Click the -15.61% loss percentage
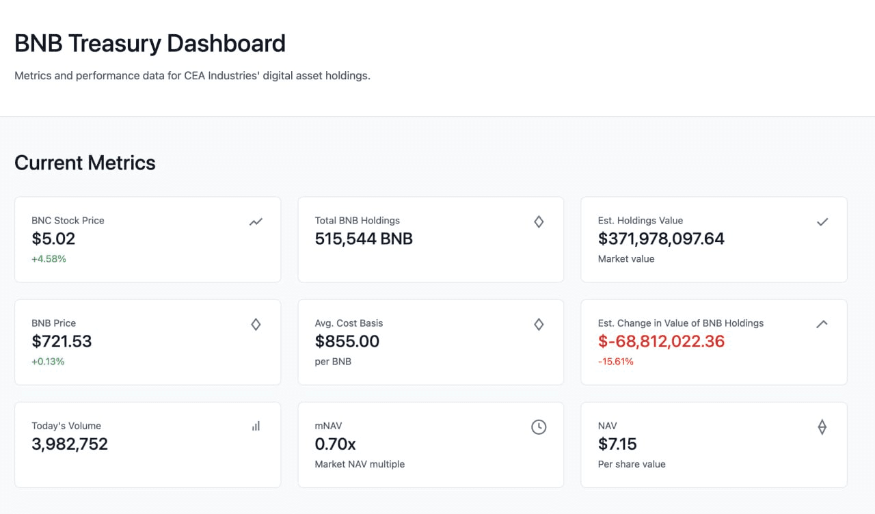Image resolution: width=875 pixels, height=514 pixels. pyautogui.click(x=616, y=362)
